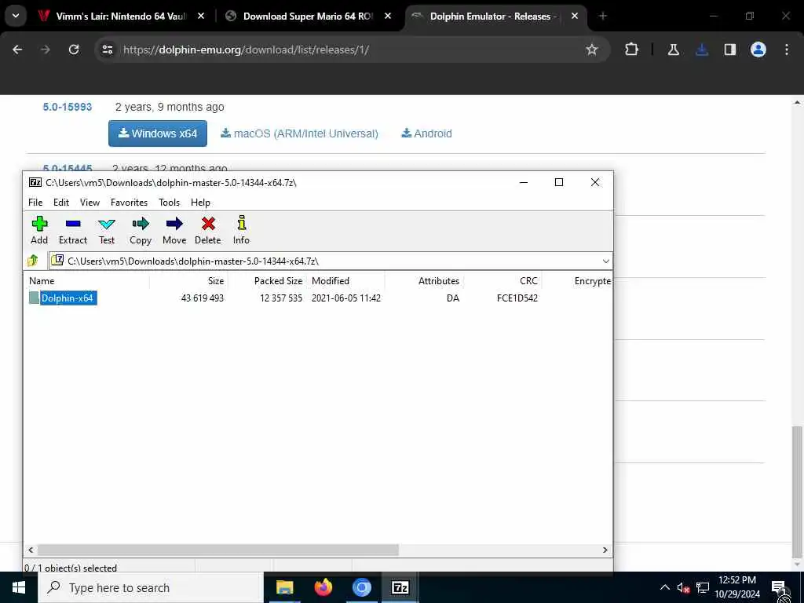804x603 pixels.
Task: Open the Android download link
Action: (426, 133)
